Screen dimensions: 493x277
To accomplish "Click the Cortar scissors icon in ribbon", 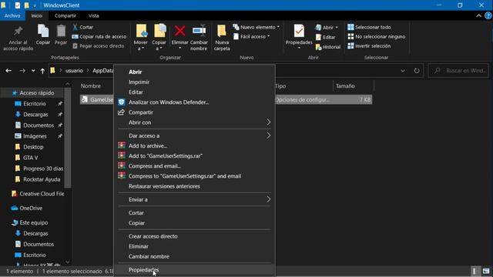I will click(x=75, y=27).
